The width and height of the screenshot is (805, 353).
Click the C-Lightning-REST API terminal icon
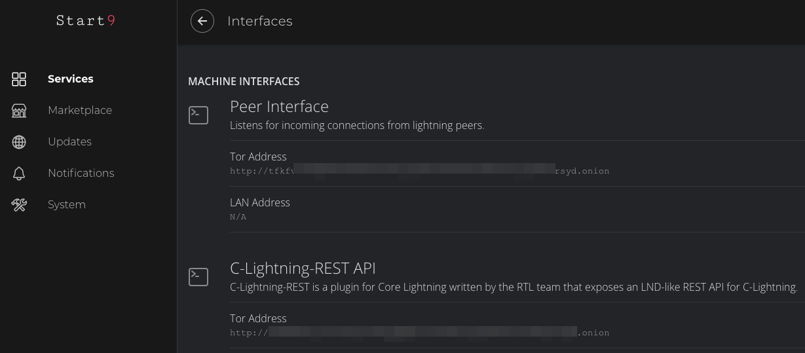198,277
